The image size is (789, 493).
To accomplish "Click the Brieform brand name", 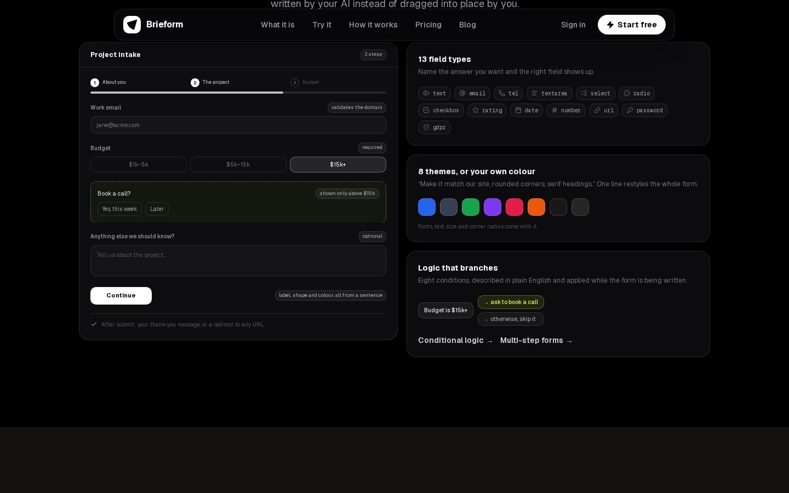I will coord(164,24).
